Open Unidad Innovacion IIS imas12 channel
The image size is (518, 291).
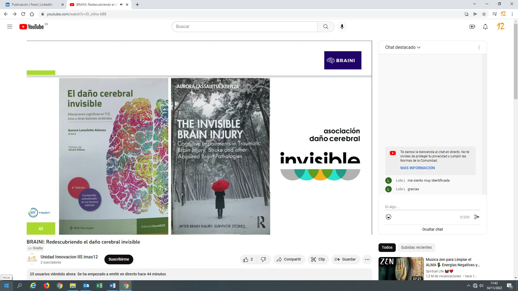[x=69, y=257]
